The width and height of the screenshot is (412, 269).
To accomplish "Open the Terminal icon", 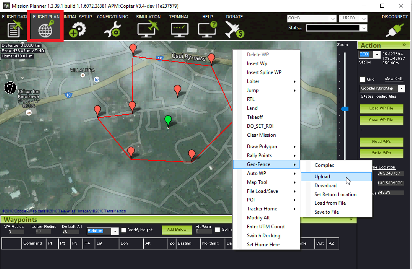I will click(179, 29).
